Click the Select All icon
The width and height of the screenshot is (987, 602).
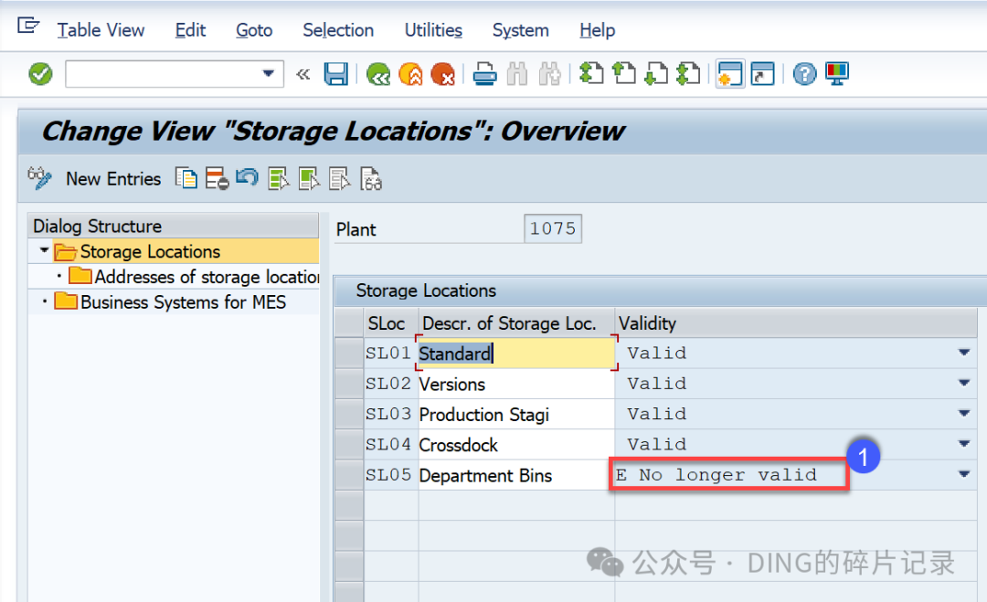click(278, 179)
